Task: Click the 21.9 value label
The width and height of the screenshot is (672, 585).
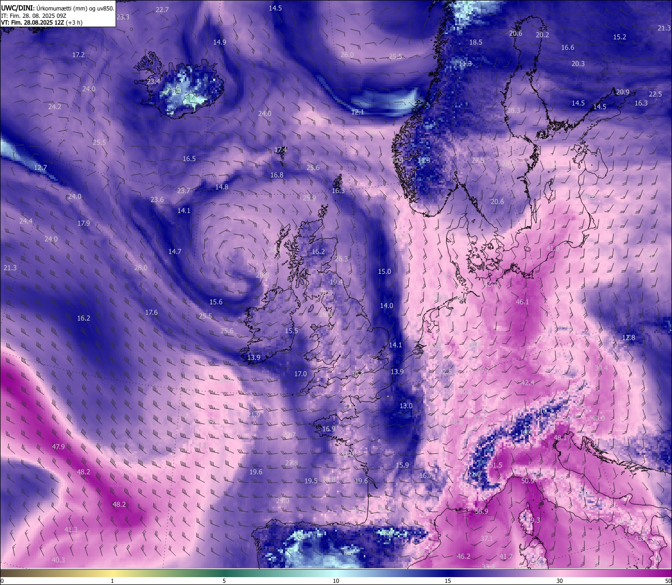Action: 254,415
